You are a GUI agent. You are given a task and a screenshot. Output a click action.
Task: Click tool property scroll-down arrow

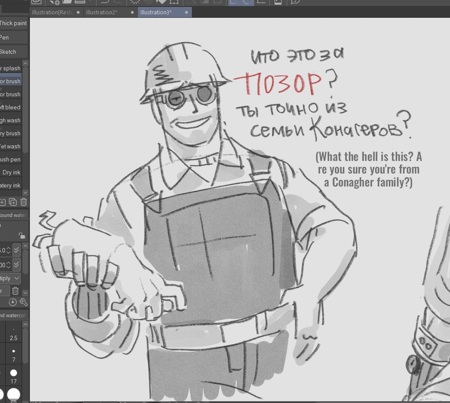(25, 293)
